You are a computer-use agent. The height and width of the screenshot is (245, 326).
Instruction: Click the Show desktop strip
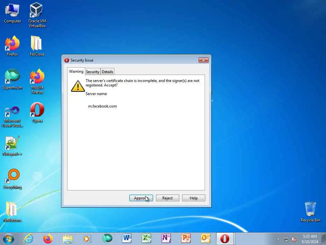(324, 239)
